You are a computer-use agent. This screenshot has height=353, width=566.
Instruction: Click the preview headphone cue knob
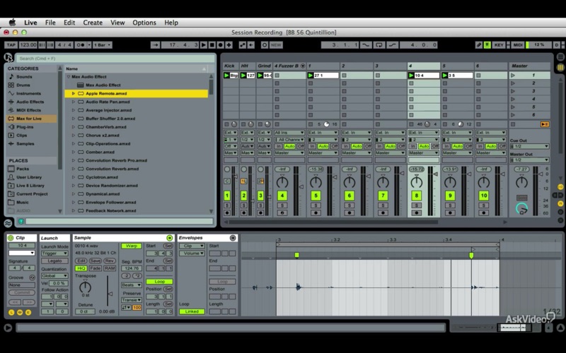[521, 208]
